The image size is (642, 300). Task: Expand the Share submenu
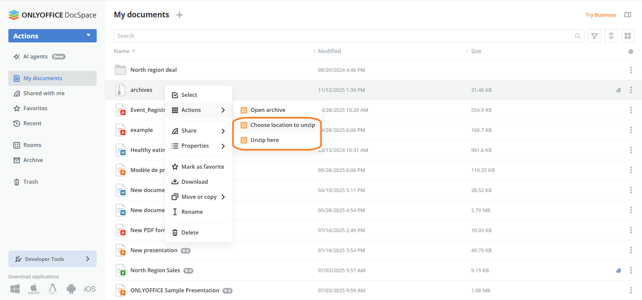(198, 131)
